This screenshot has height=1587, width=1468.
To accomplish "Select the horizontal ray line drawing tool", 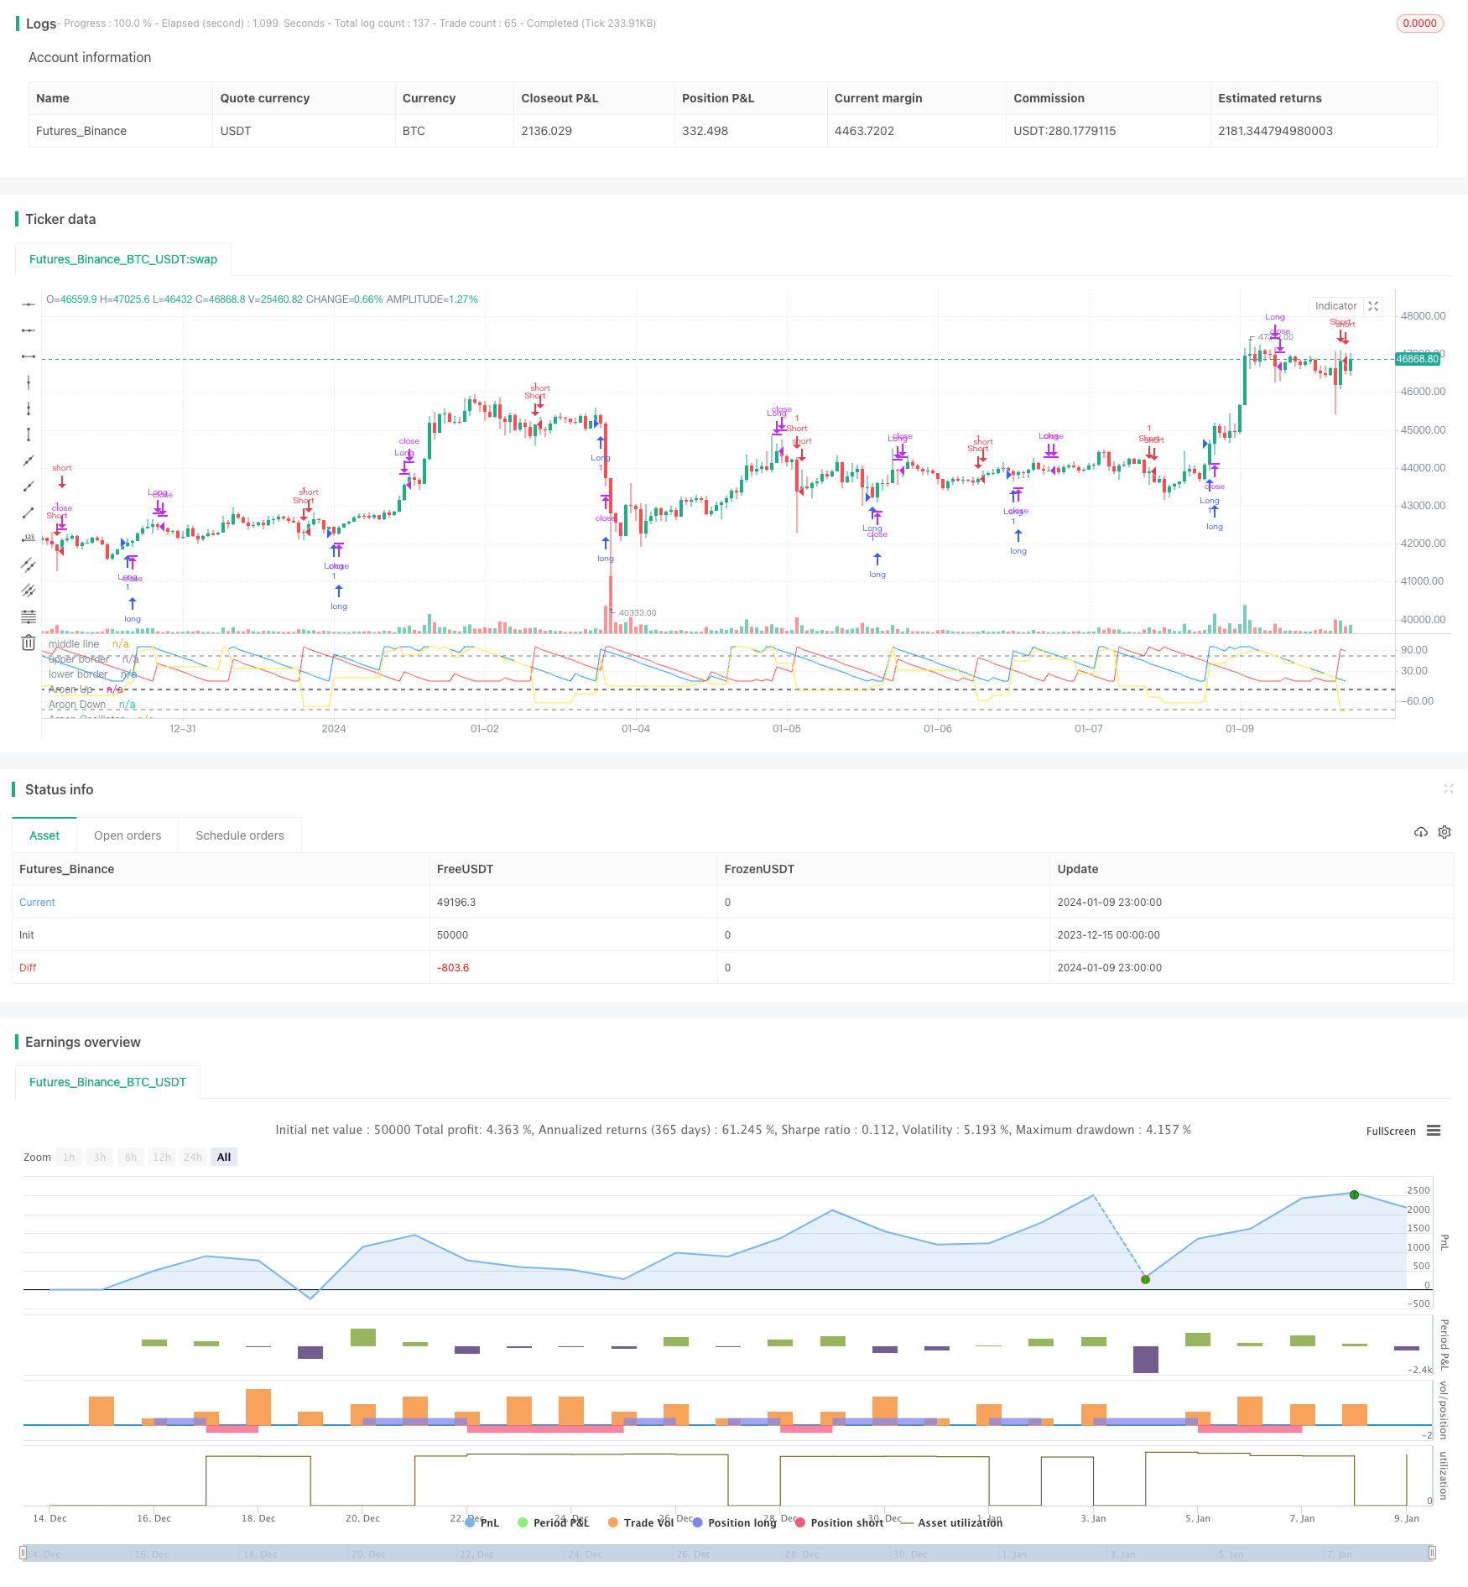I will click(x=29, y=330).
